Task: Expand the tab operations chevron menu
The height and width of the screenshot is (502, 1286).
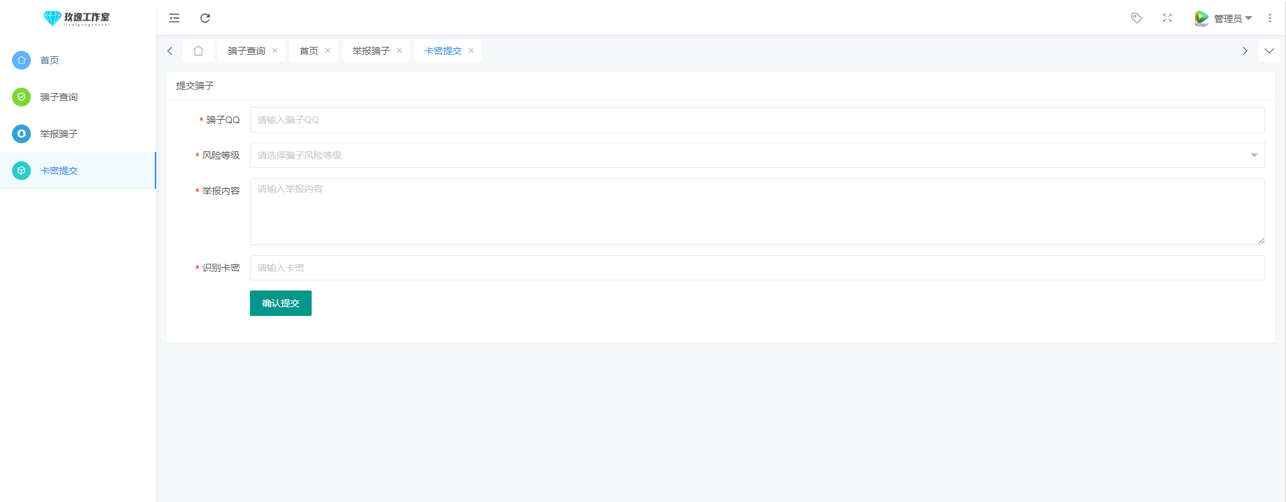Action: tap(1269, 51)
